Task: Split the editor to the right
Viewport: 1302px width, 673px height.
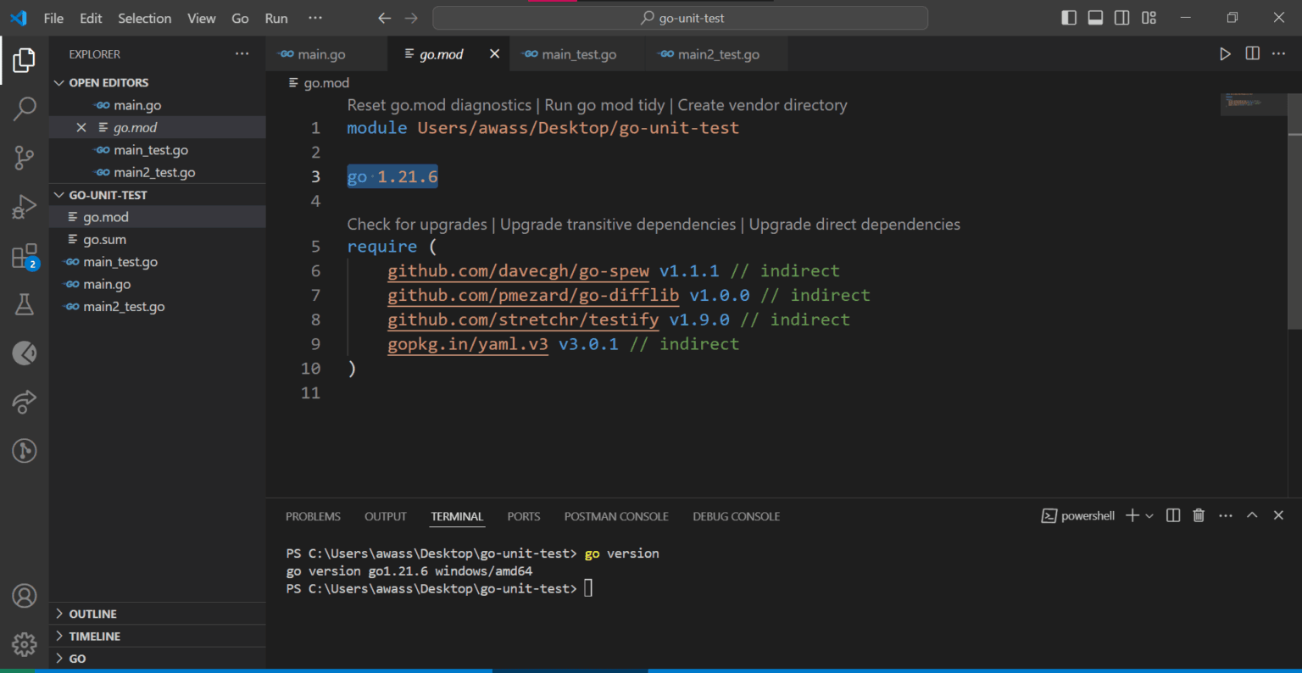Action: 1252,54
